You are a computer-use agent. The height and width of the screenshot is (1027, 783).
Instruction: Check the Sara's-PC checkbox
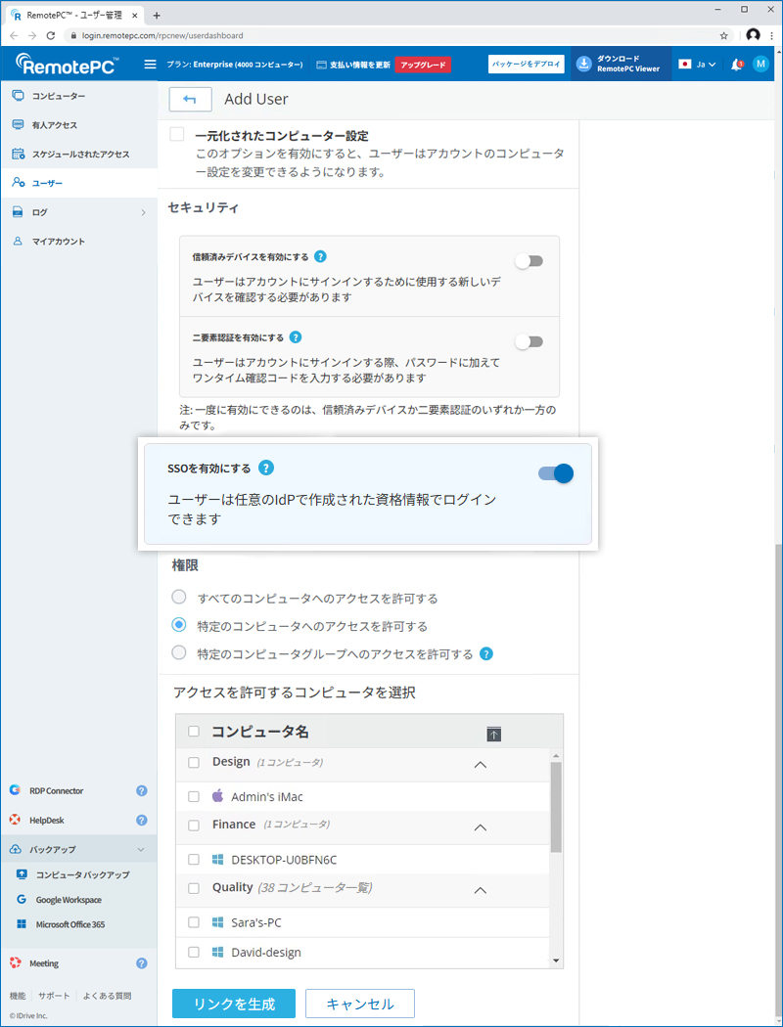(x=193, y=921)
